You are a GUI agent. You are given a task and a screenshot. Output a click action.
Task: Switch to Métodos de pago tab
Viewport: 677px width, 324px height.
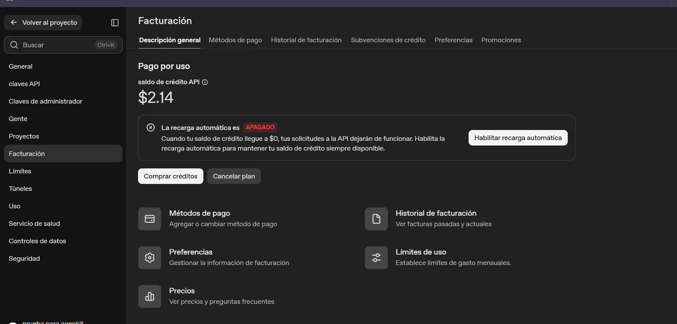(x=235, y=40)
